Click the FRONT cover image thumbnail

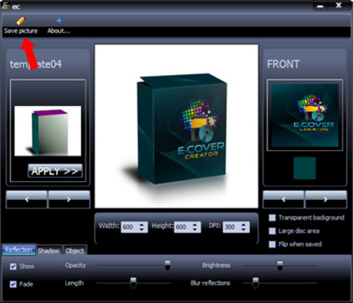(305, 115)
